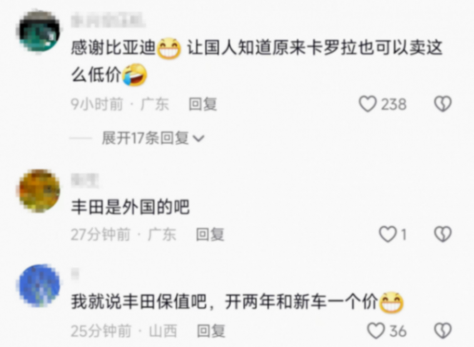Viewport: 474px width, 347px height.
Task: Like the 丰田保值 comment with 36 likes
Action: [x=375, y=331]
